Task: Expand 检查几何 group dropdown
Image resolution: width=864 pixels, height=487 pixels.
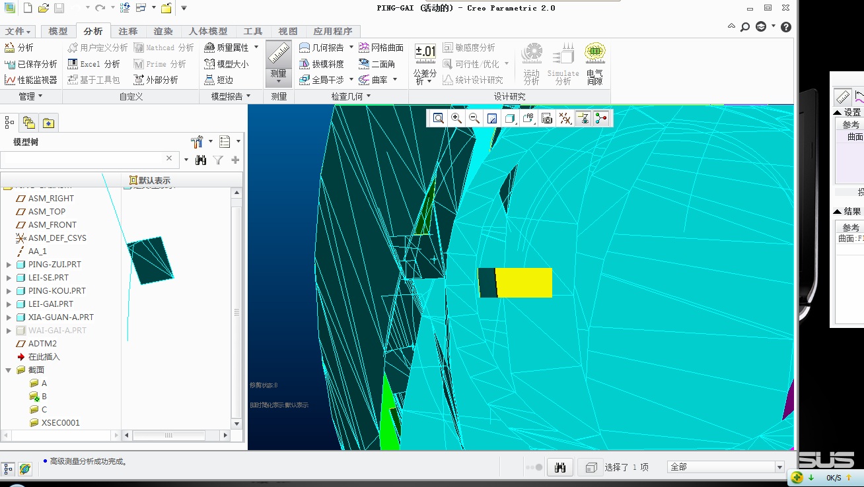Action: (x=351, y=96)
